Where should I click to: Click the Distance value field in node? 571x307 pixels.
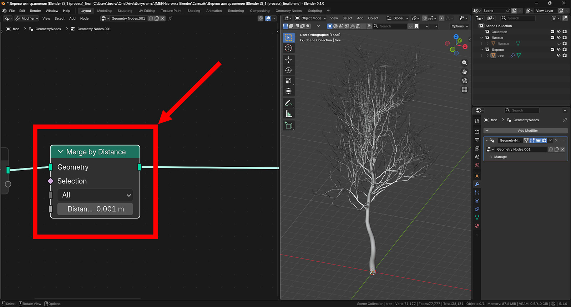coord(95,209)
